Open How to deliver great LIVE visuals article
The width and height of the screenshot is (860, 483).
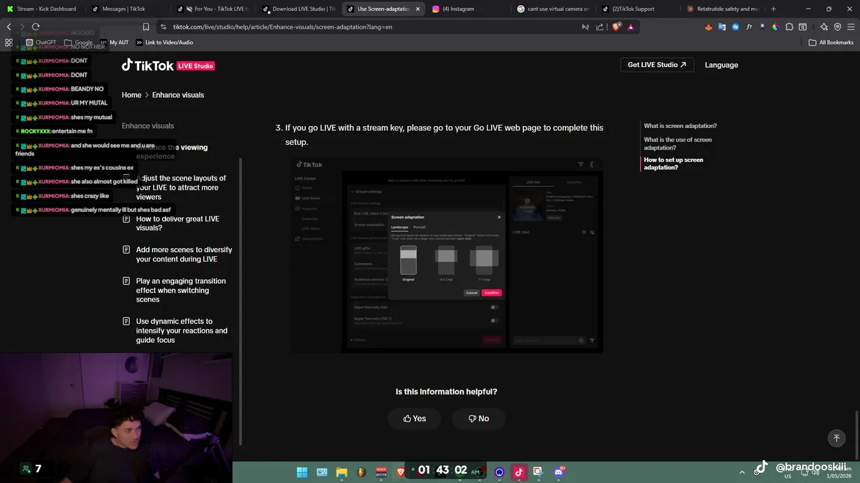[177, 223]
